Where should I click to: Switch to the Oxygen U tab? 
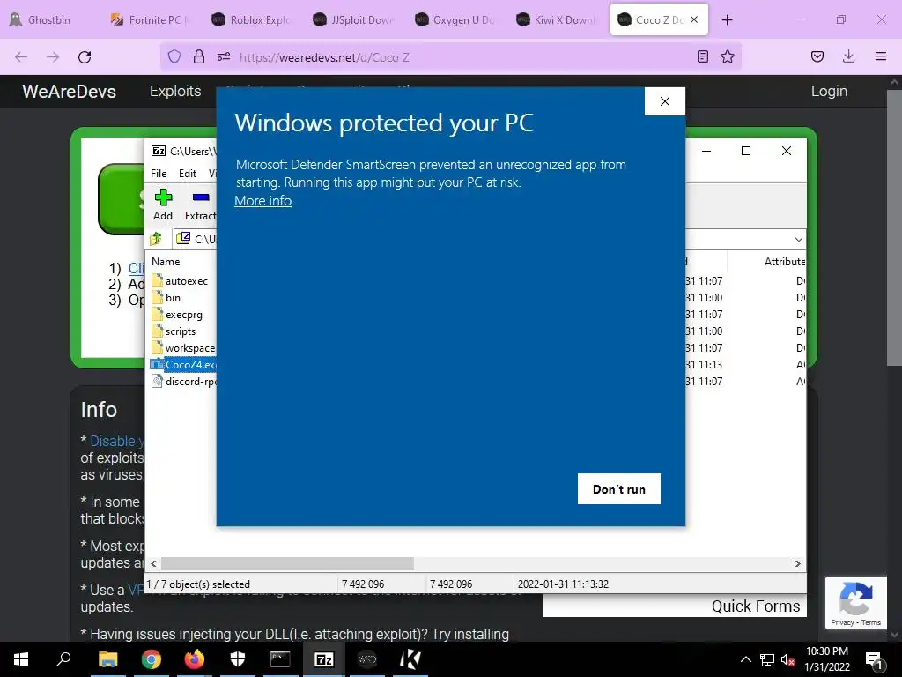(x=455, y=19)
